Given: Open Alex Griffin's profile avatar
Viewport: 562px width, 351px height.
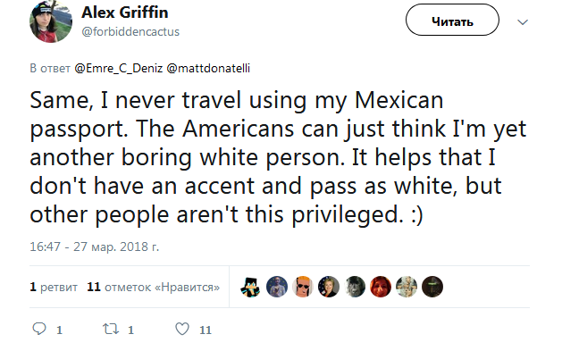Looking at the screenshot, I should (x=51, y=21).
